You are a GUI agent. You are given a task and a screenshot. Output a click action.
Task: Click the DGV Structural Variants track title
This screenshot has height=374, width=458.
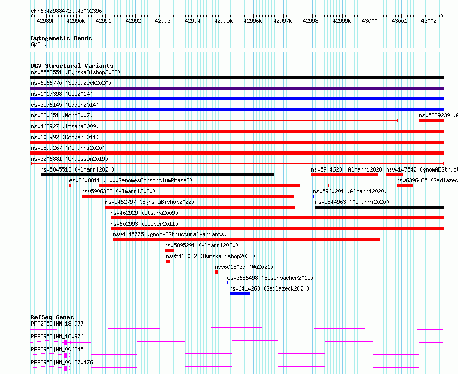(72, 66)
